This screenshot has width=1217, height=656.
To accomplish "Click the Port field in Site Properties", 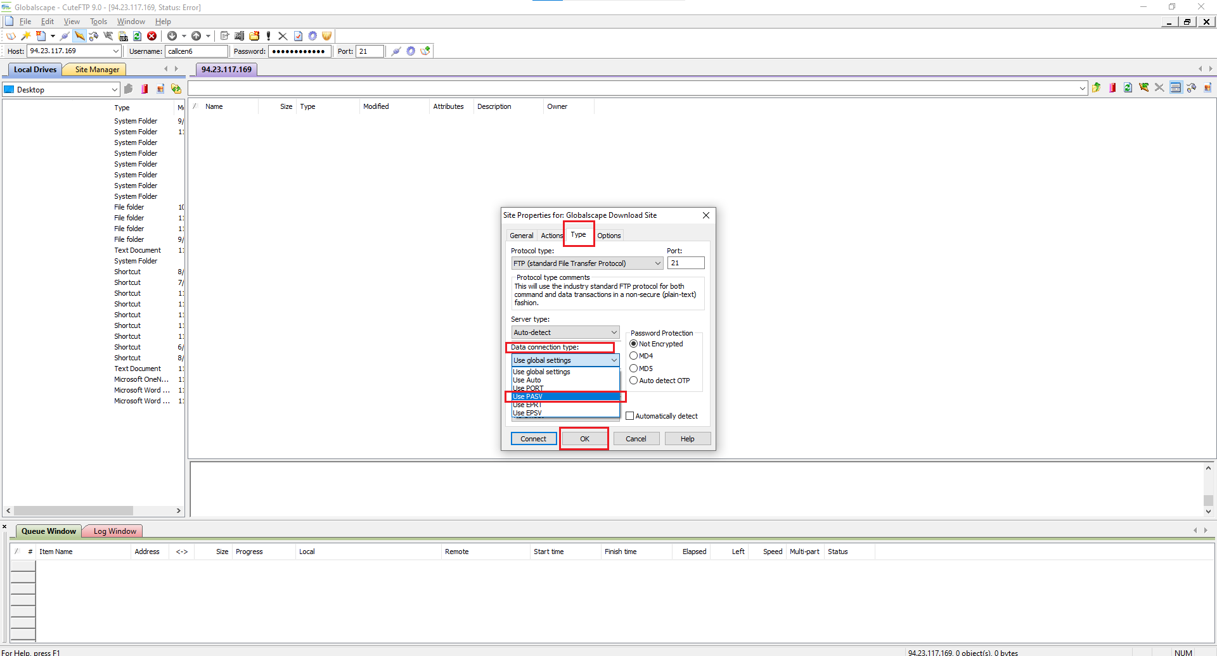I will click(685, 263).
